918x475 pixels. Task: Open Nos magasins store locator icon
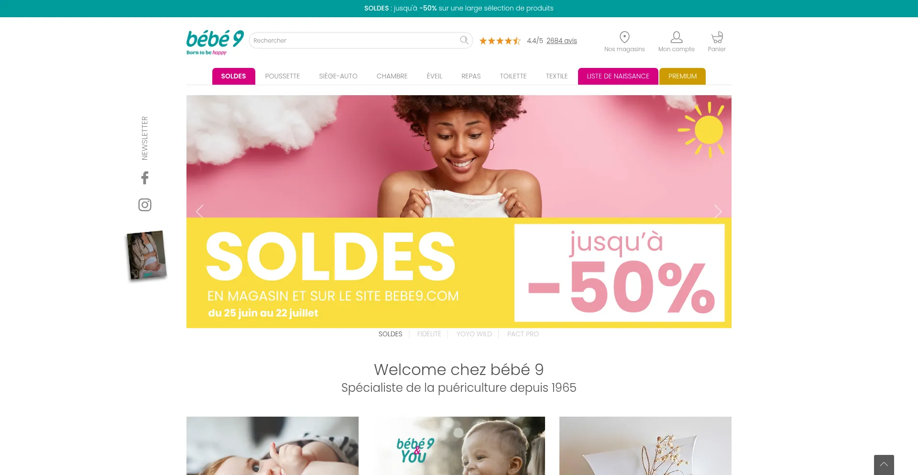(x=624, y=37)
